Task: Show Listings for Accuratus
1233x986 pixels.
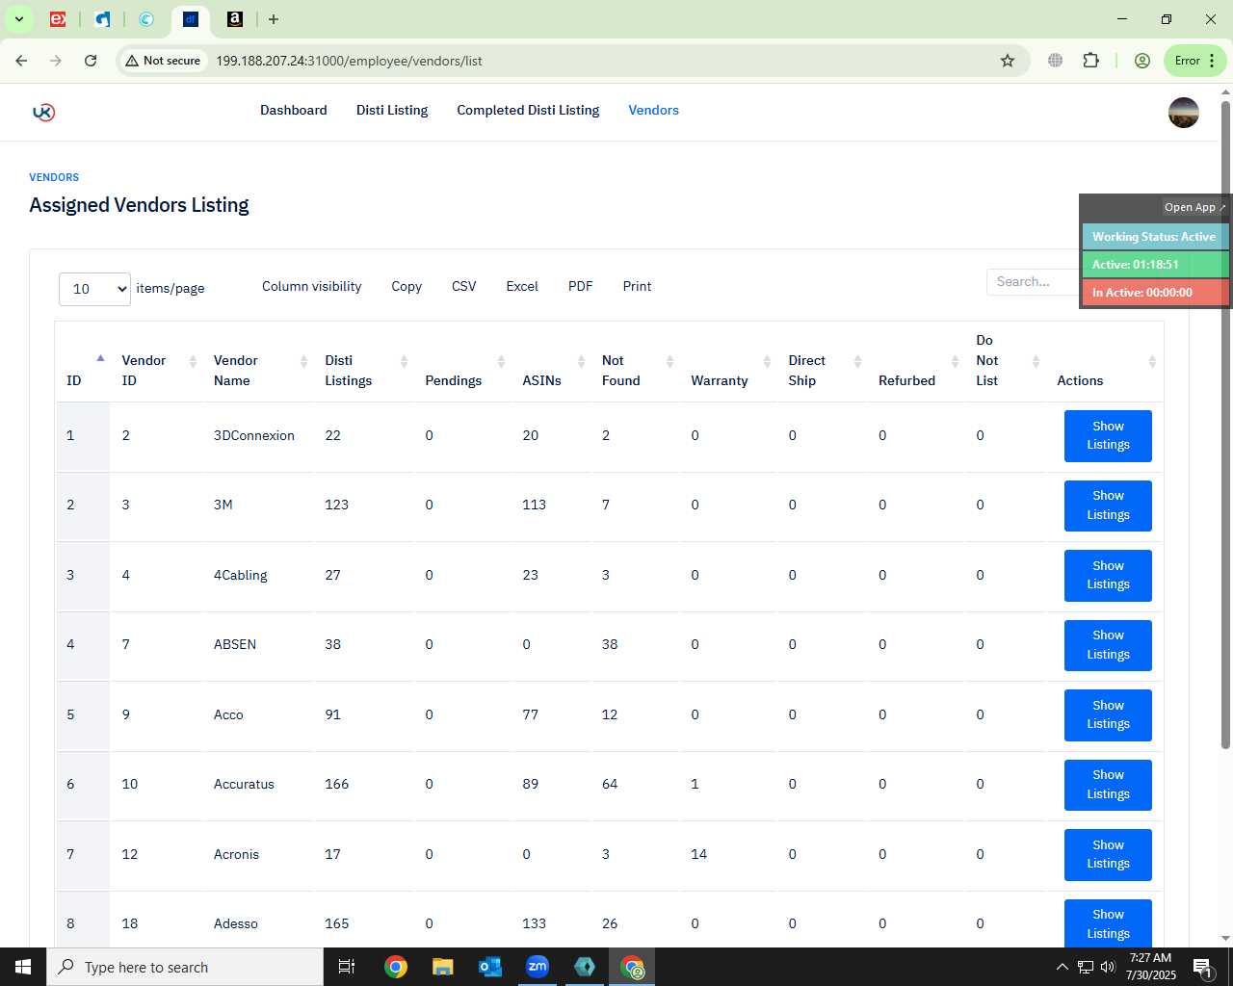Action: (1108, 785)
